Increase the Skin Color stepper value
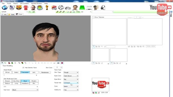Screen dimensions: 173x97 point(61,67)
